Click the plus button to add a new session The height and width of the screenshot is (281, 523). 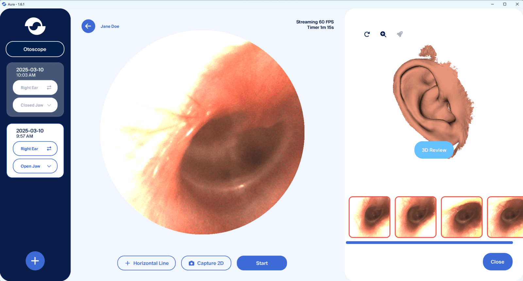(x=35, y=261)
